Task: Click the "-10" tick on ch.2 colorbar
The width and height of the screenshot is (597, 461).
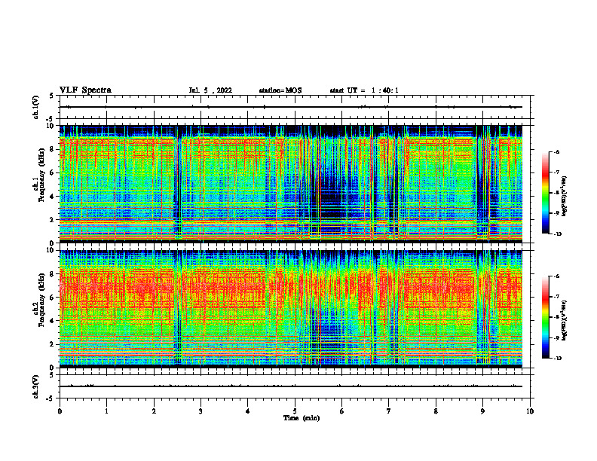Action: (557, 359)
